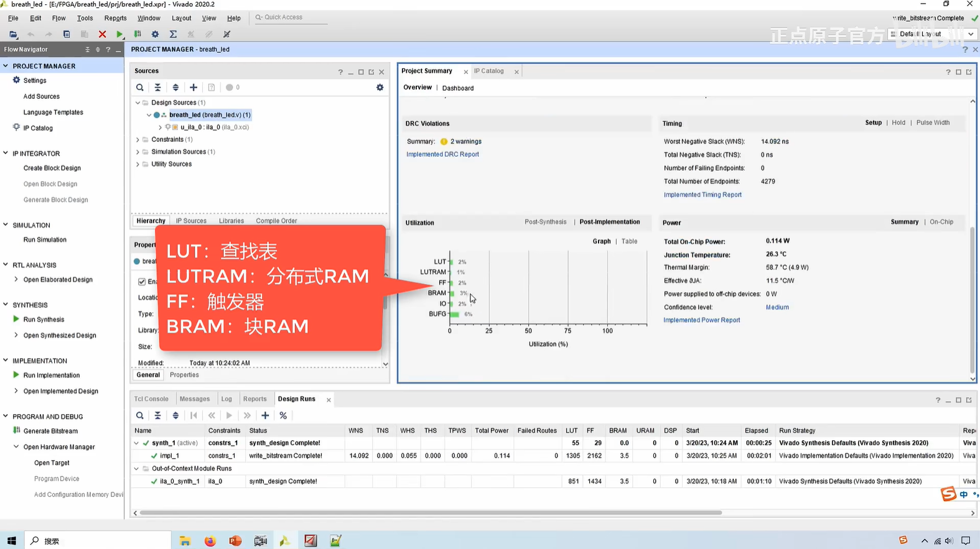Collapse the synth_1 run row
This screenshot has width=980, height=549.
click(x=136, y=443)
